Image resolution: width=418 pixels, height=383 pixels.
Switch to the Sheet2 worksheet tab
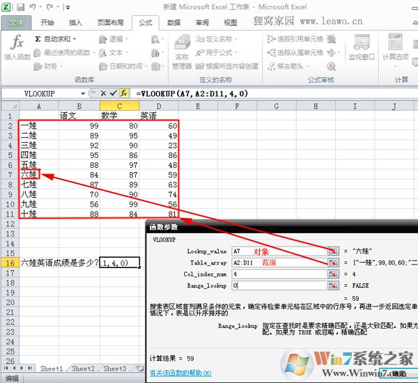coord(83,368)
